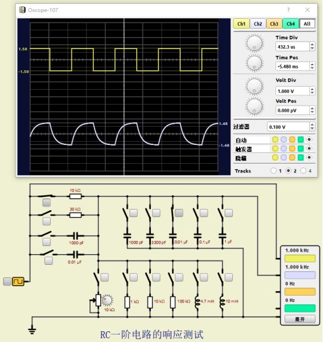Click the switch button for 1 µF capacitor
Viewport: 323px width, 342px height.
pos(228,213)
